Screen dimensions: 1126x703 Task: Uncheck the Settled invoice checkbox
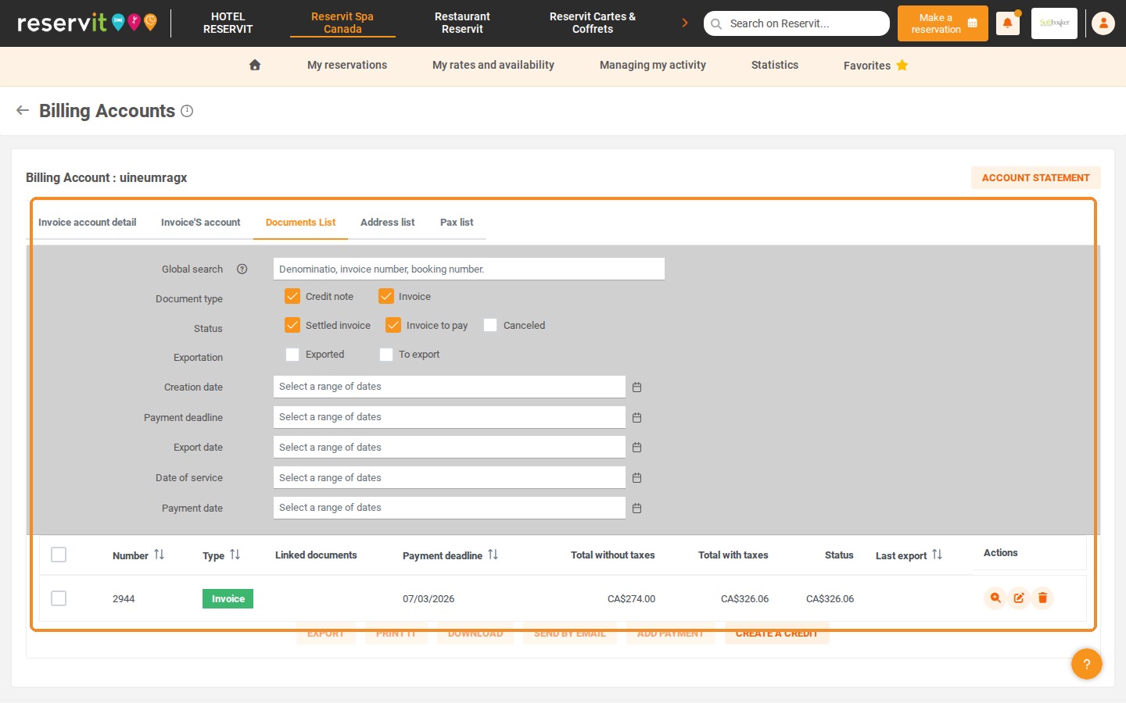(x=292, y=325)
